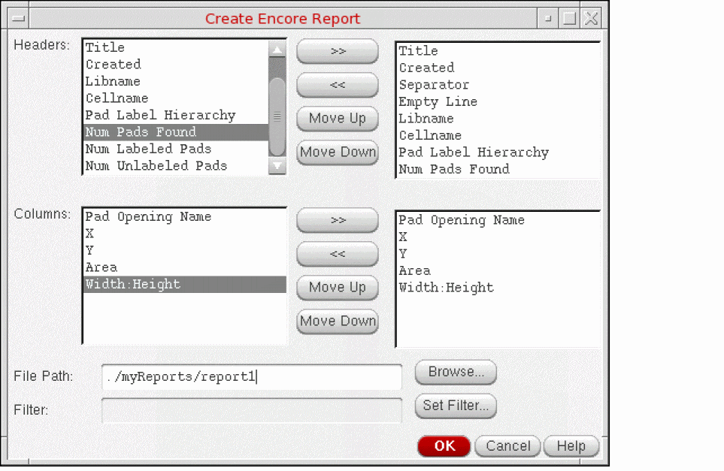This screenshot has width=724, height=471.
Task: Minimize the Create Encore Report window
Action: pyautogui.click(x=548, y=19)
